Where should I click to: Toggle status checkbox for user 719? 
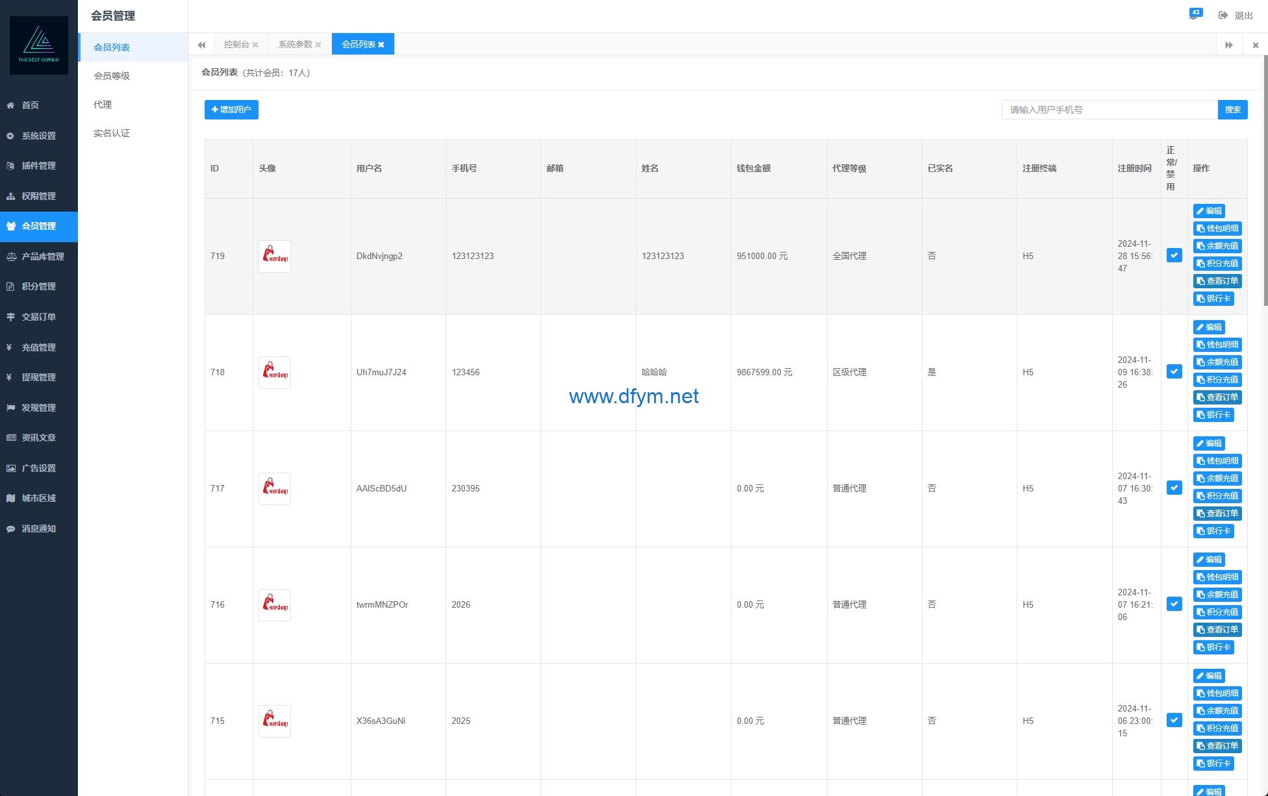click(x=1174, y=255)
